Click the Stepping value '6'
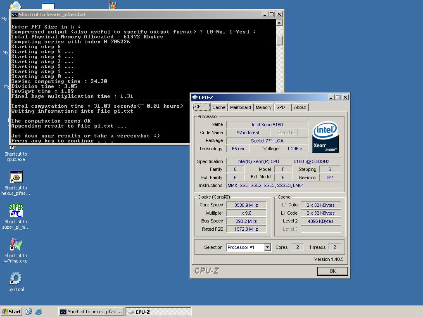 coord(330,169)
